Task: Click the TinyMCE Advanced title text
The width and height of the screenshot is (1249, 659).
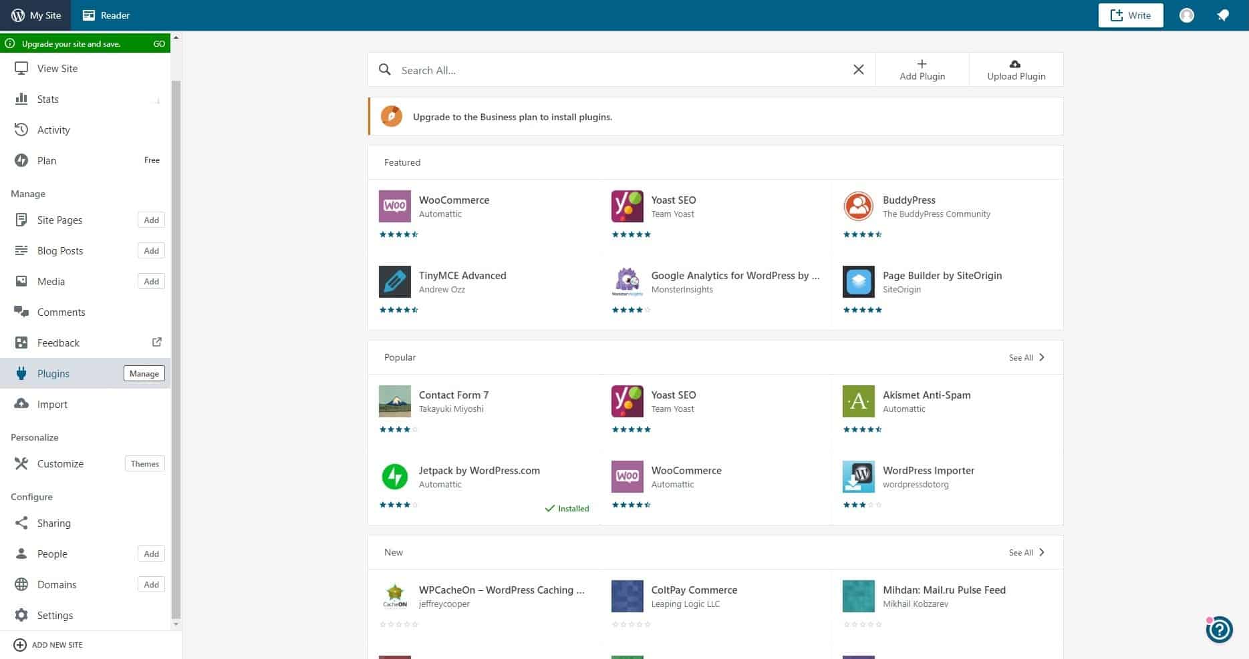Action: (x=462, y=275)
